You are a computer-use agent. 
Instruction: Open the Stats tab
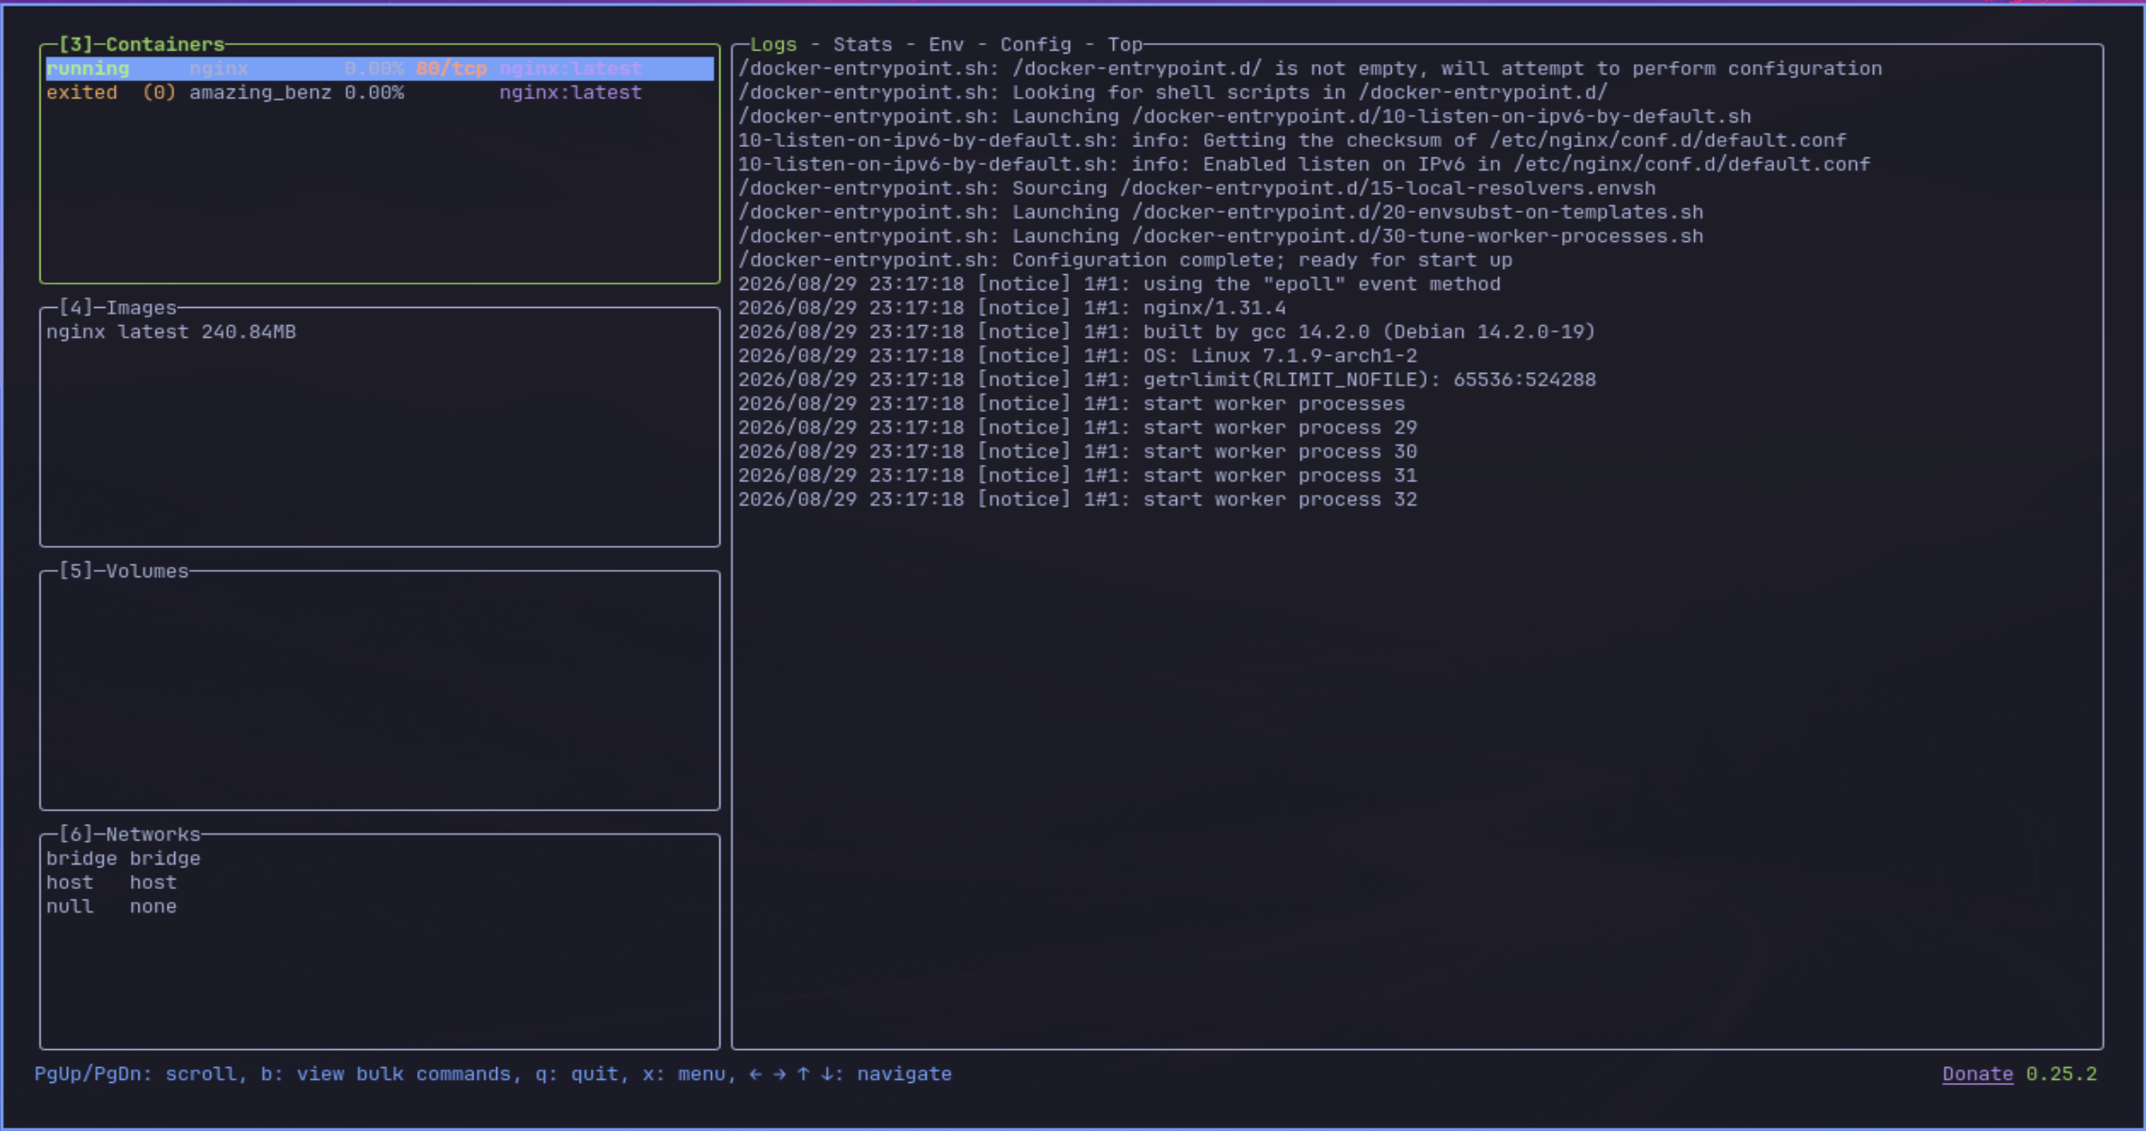[x=862, y=44]
